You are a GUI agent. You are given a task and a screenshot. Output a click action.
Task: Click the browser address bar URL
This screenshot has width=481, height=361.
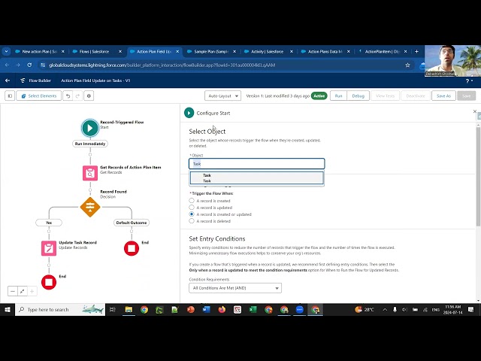tap(162, 65)
